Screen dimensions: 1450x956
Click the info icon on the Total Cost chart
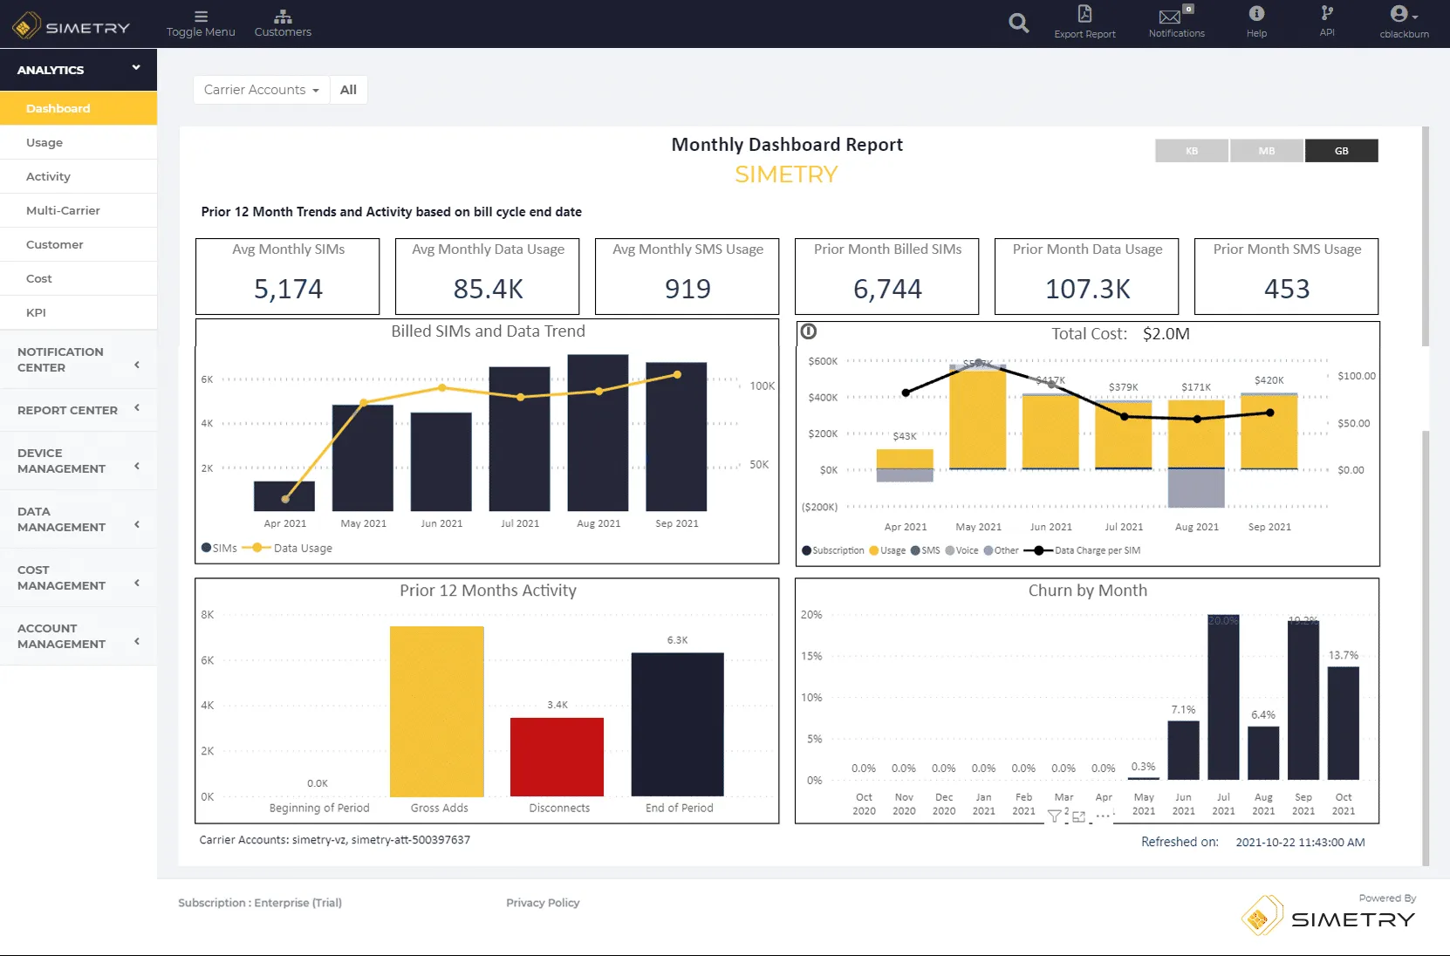point(808,331)
